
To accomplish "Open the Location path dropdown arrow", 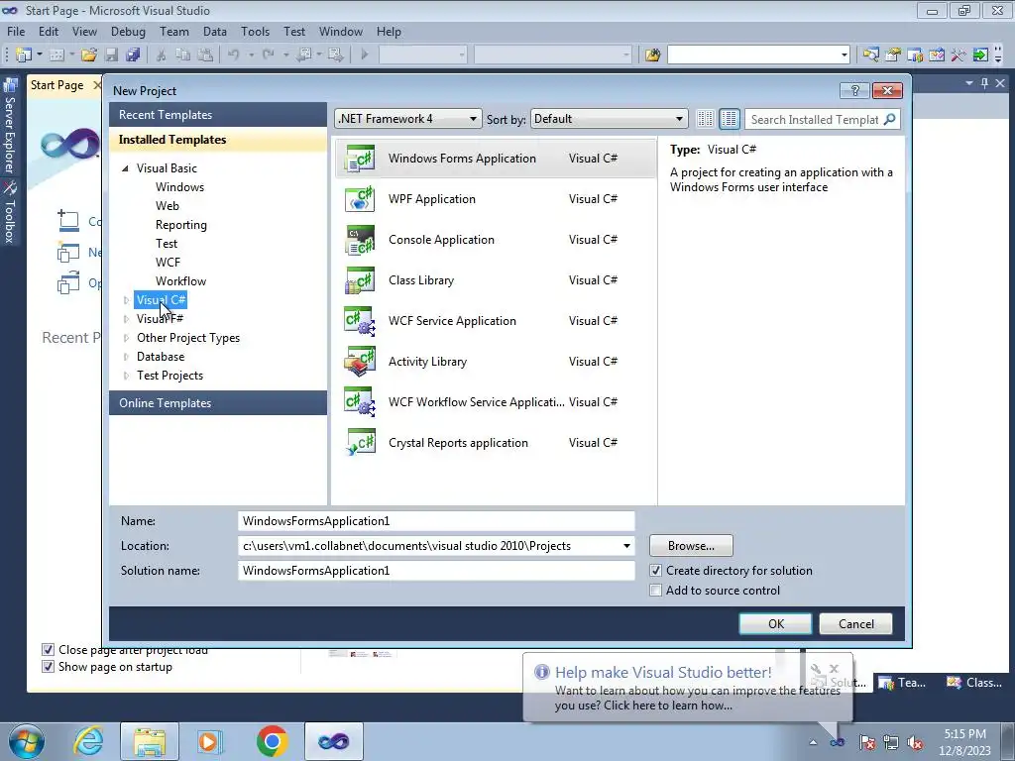I will tap(626, 546).
